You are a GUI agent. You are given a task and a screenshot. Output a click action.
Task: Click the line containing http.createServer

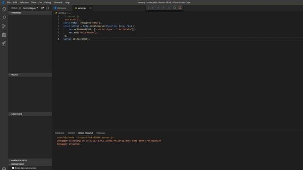click(x=99, y=26)
